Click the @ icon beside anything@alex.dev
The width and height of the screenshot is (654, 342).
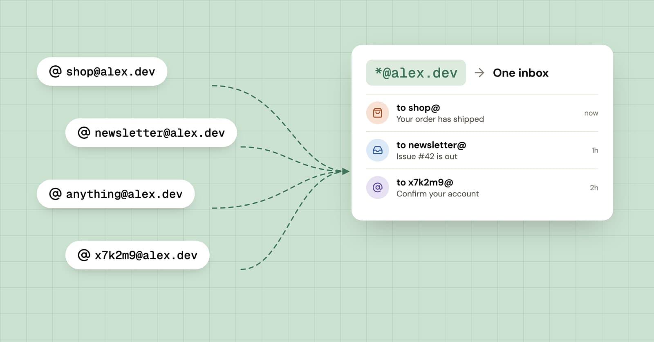click(x=55, y=194)
